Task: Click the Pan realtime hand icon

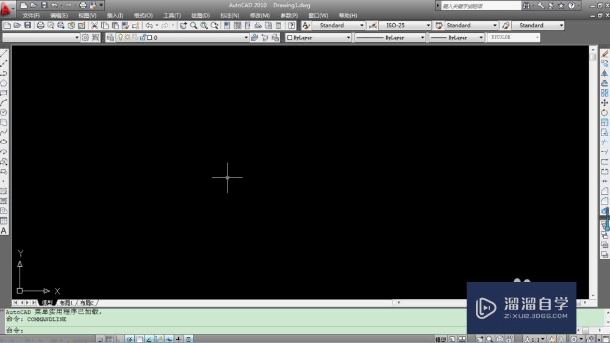Action: [183, 25]
